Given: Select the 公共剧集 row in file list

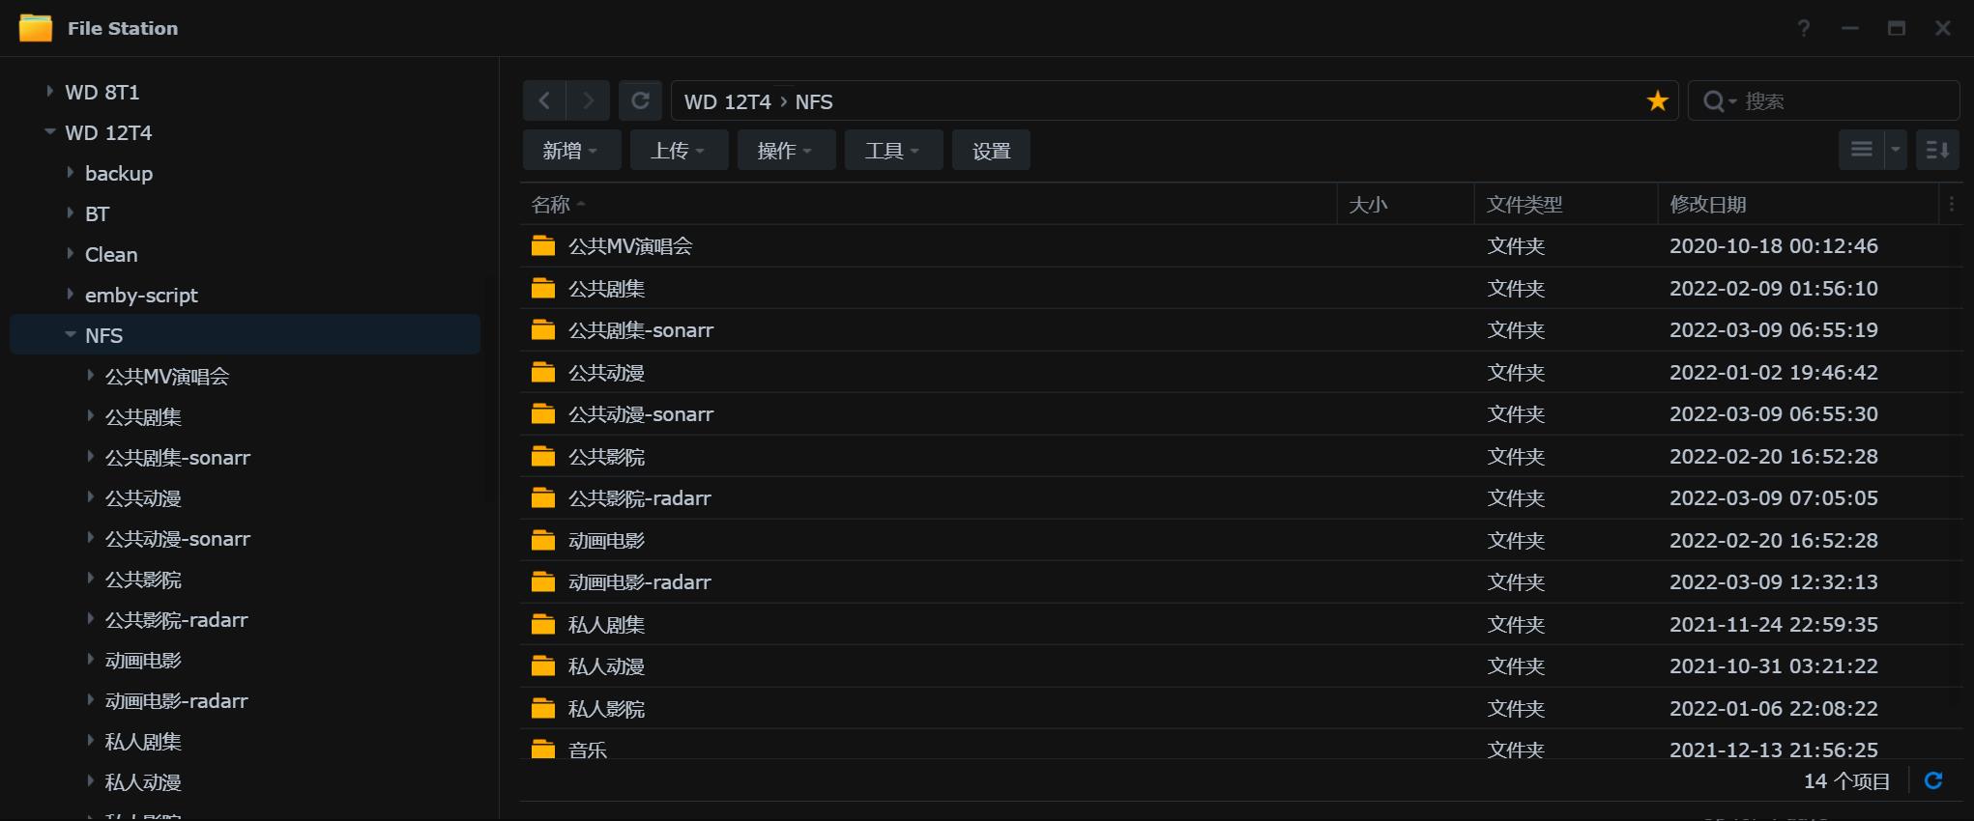Looking at the screenshot, I should coord(1241,288).
